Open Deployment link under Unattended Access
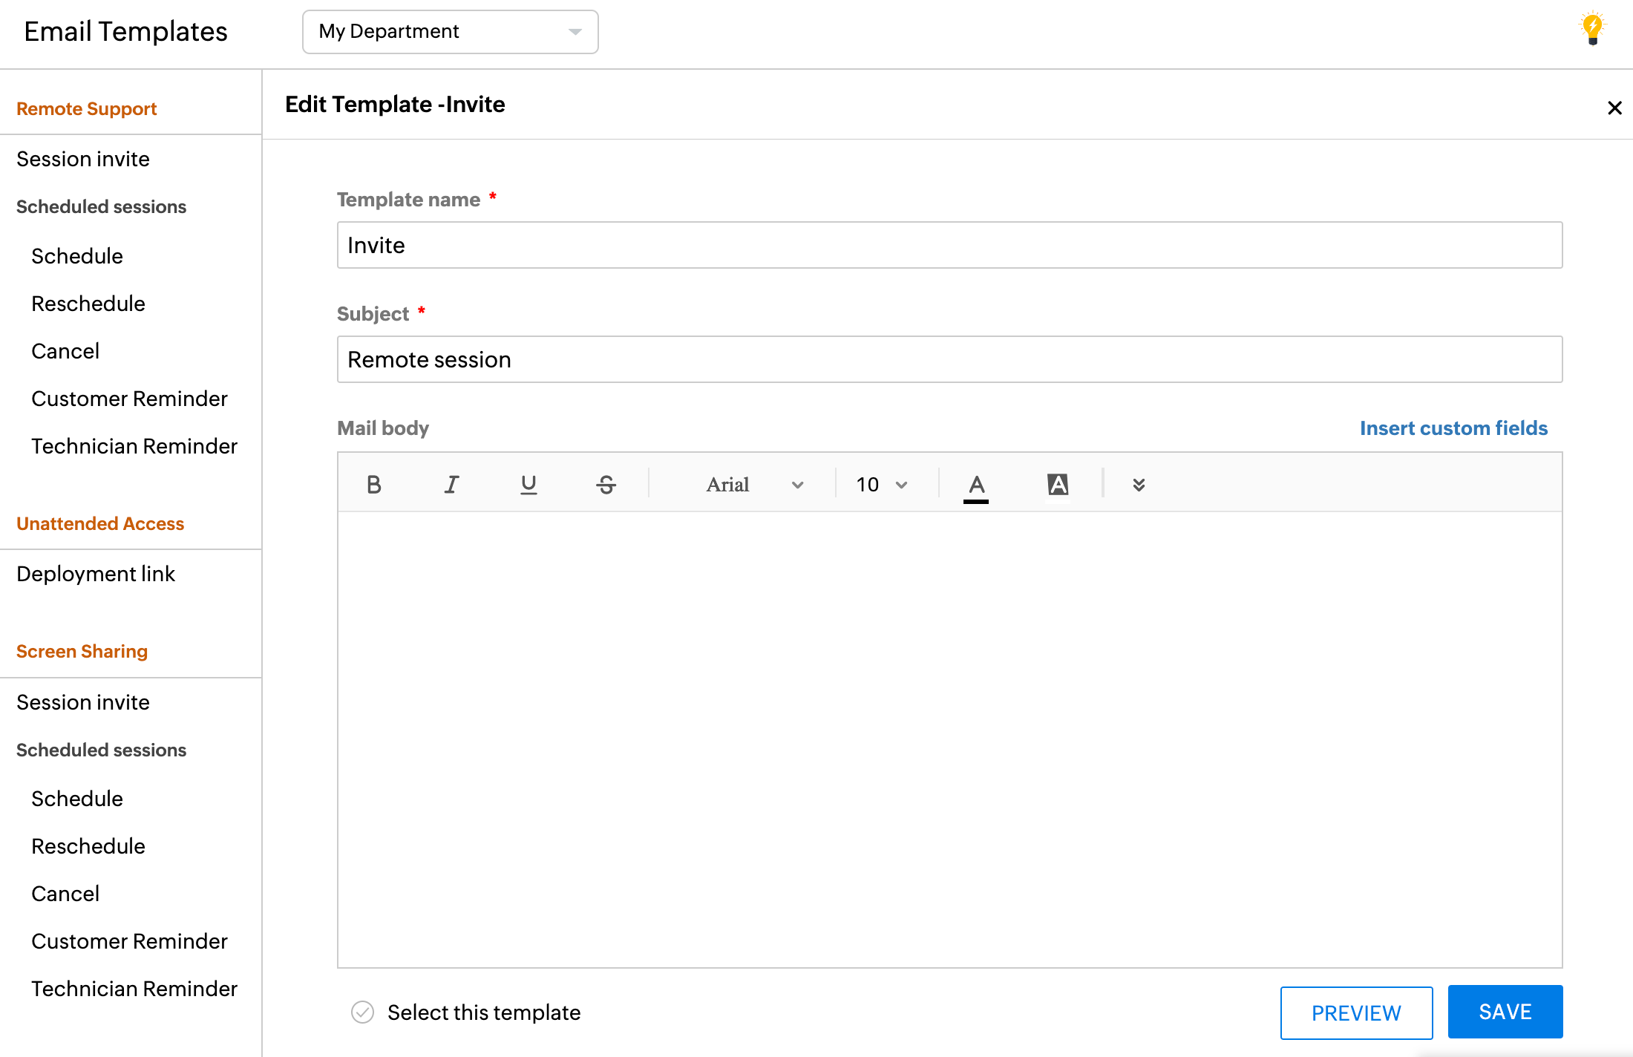 click(x=96, y=574)
